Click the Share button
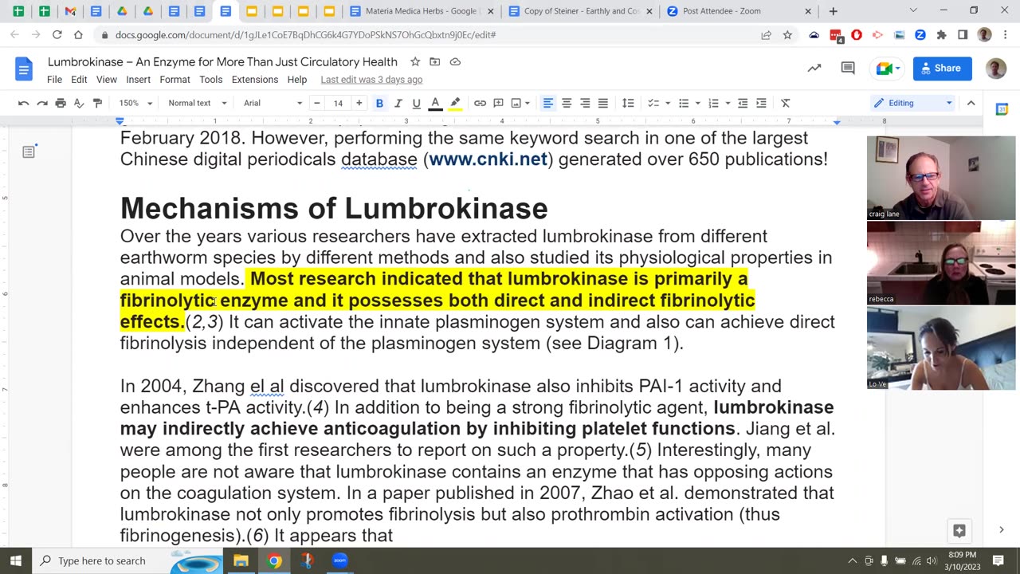The width and height of the screenshot is (1020, 574). pos(942,69)
